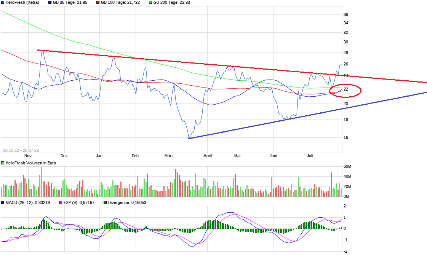Click the 'HelloFresh (Xetra)' legend label
427x255 pixels.
(x=22, y=2)
